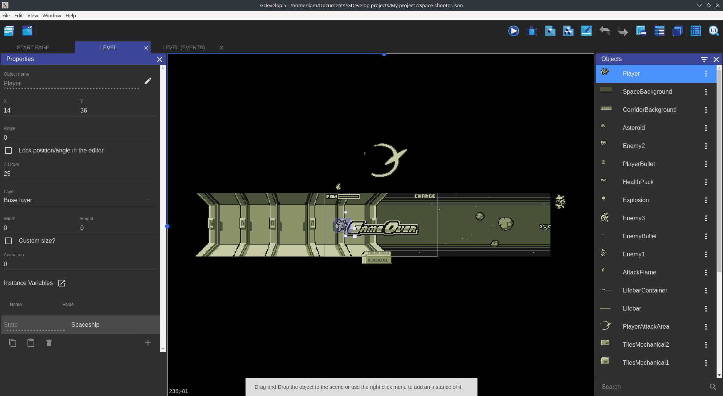Open the object groups editor icon
The image size is (723, 396).
[x=568, y=31]
